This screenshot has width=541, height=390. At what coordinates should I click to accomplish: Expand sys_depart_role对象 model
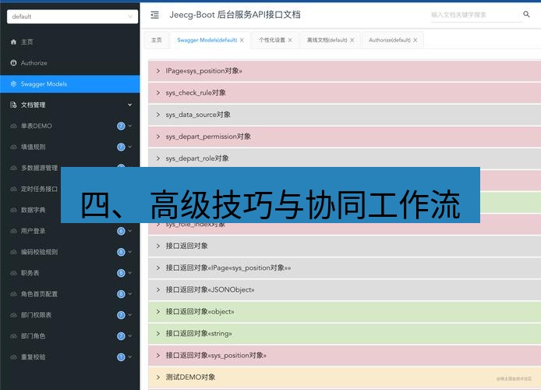[x=345, y=158]
